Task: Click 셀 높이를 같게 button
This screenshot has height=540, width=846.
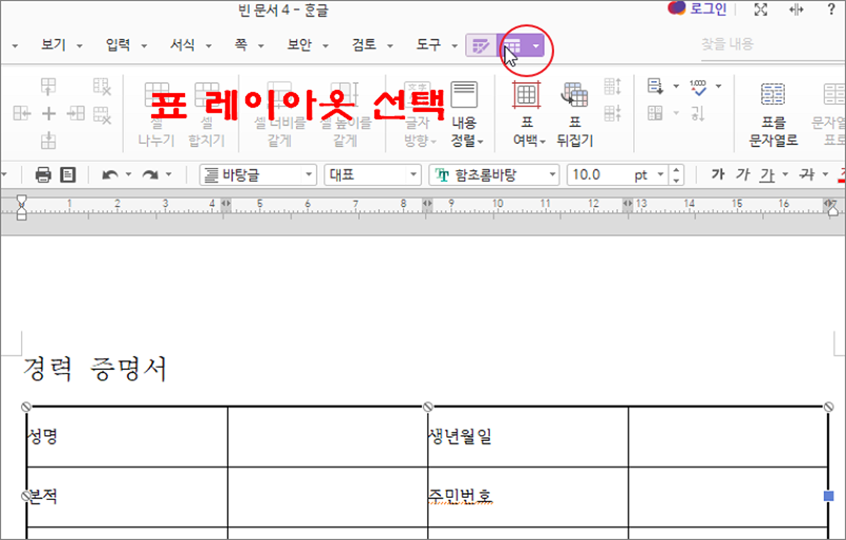Action: (x=344, y=114)
